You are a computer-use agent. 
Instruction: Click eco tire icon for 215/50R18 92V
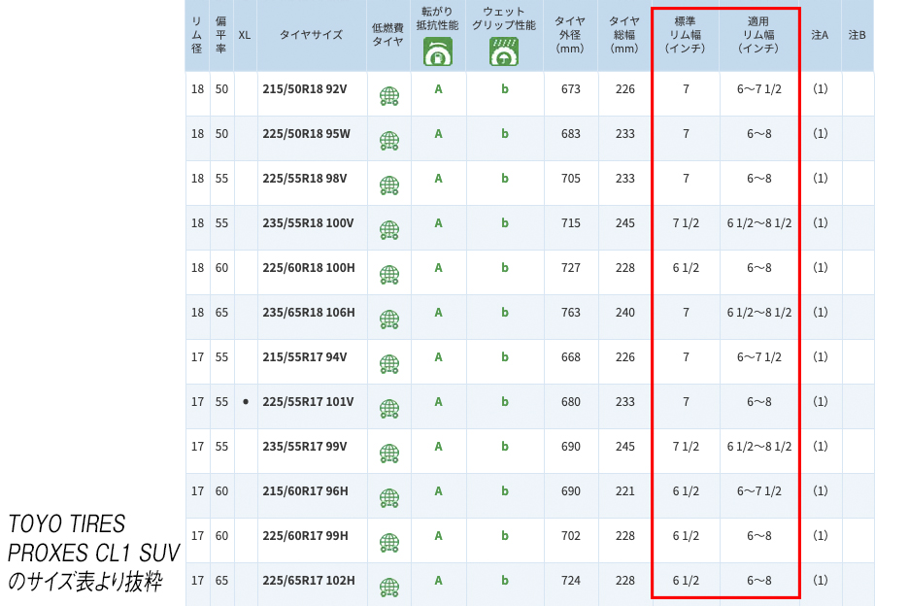(x=388, y=96)
